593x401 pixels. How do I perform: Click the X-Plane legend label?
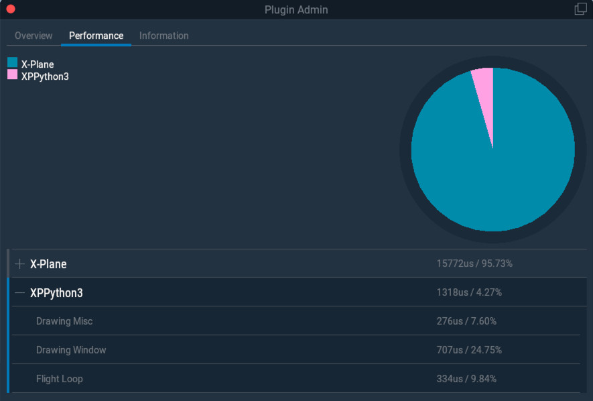tap(38, 64)
